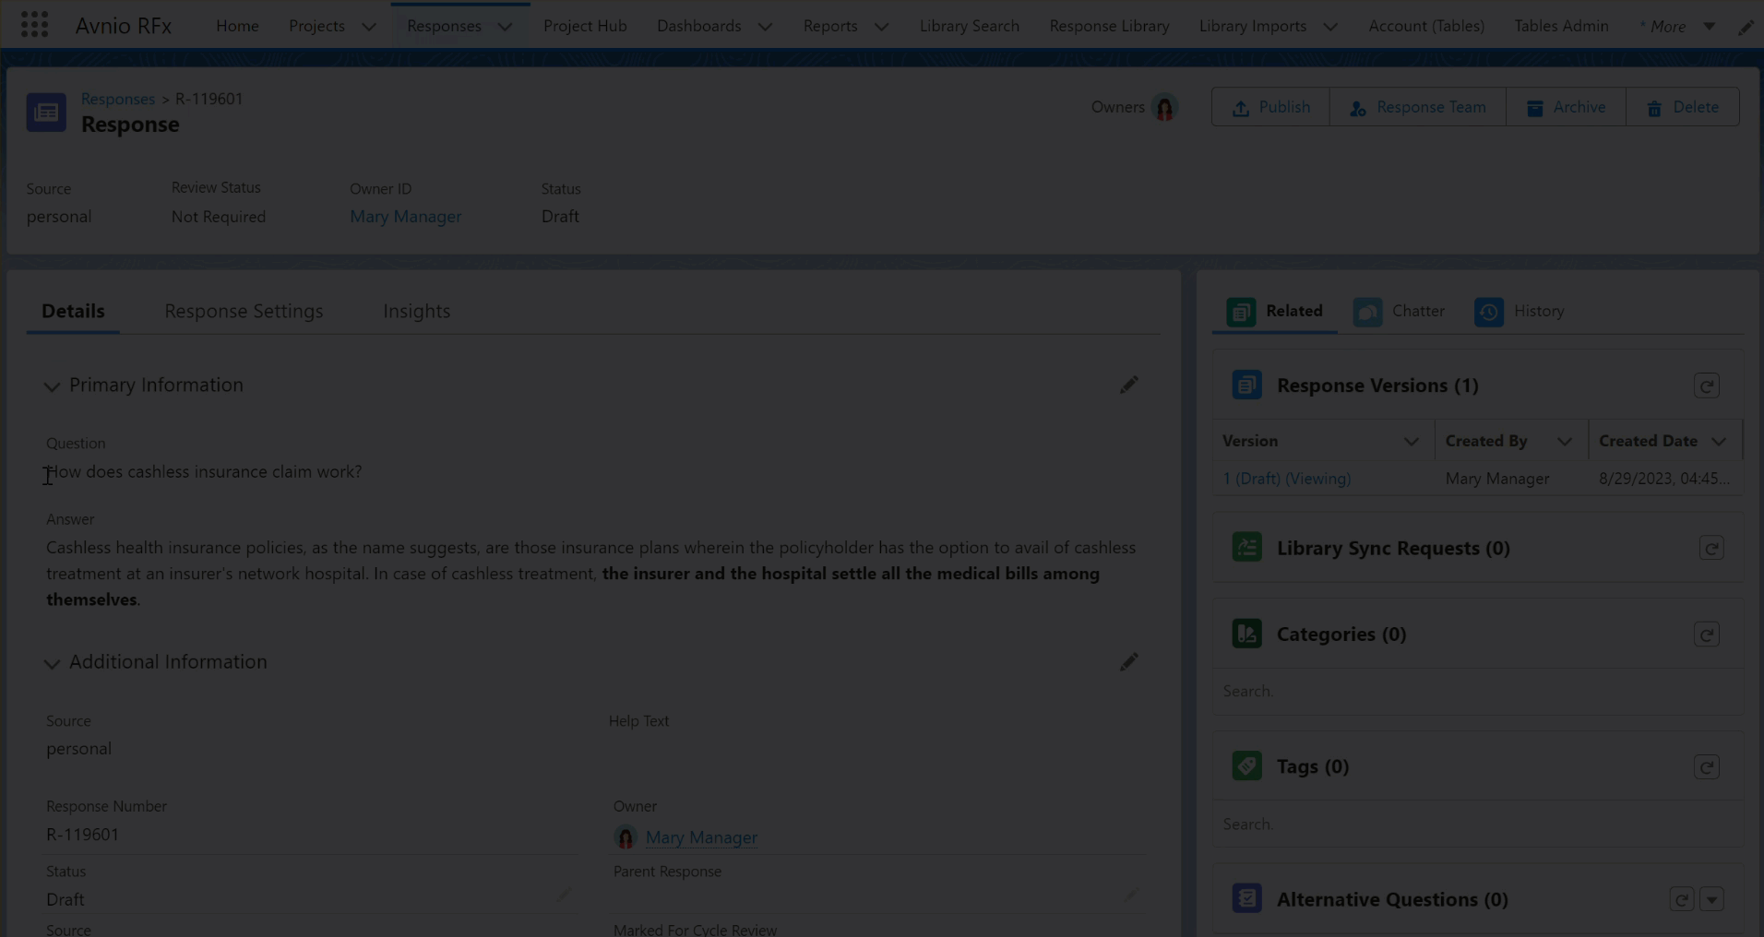Image resolution: width=1764 pixels, height=937 pixels.
Task: Click the Library Sync Requests section icon
Action: tap(1246, 548)
